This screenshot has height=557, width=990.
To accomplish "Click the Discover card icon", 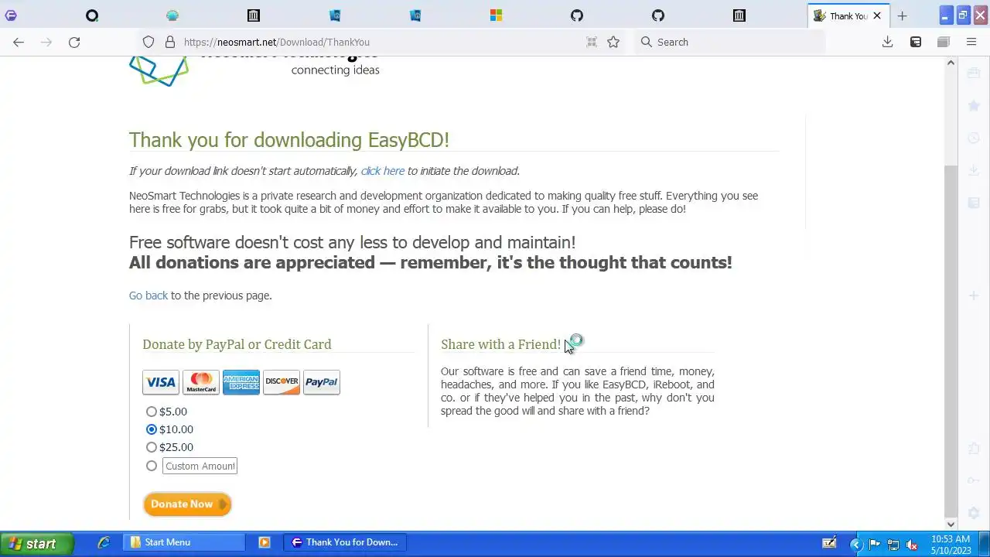I will pyautogui.click(x=282, y=382).
